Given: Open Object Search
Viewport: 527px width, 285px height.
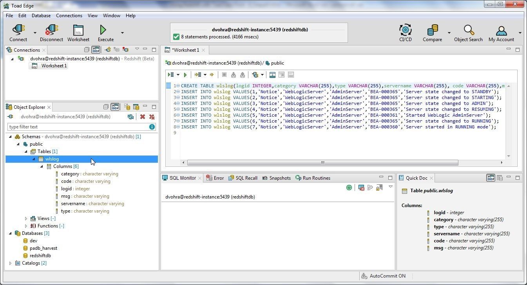Looking at the screenshot, I should tap(468, 33).
